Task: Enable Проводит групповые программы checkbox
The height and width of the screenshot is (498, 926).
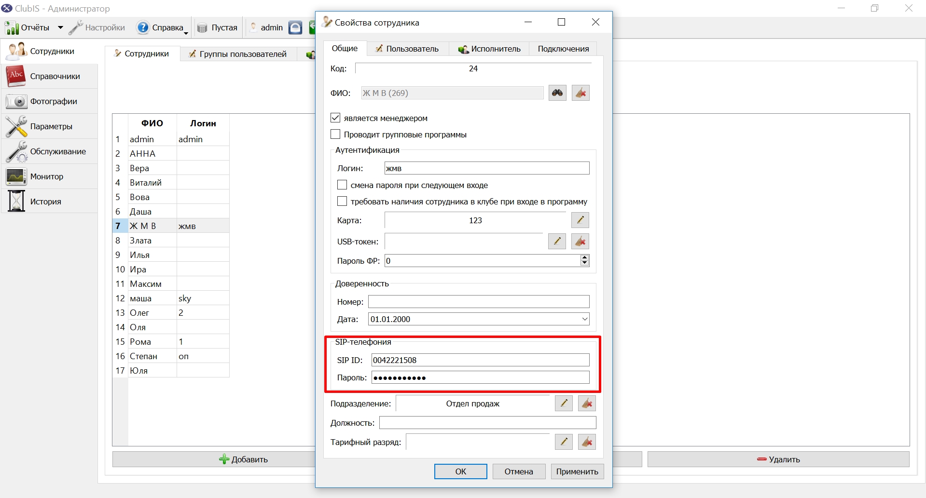Action: coord(335,134)
